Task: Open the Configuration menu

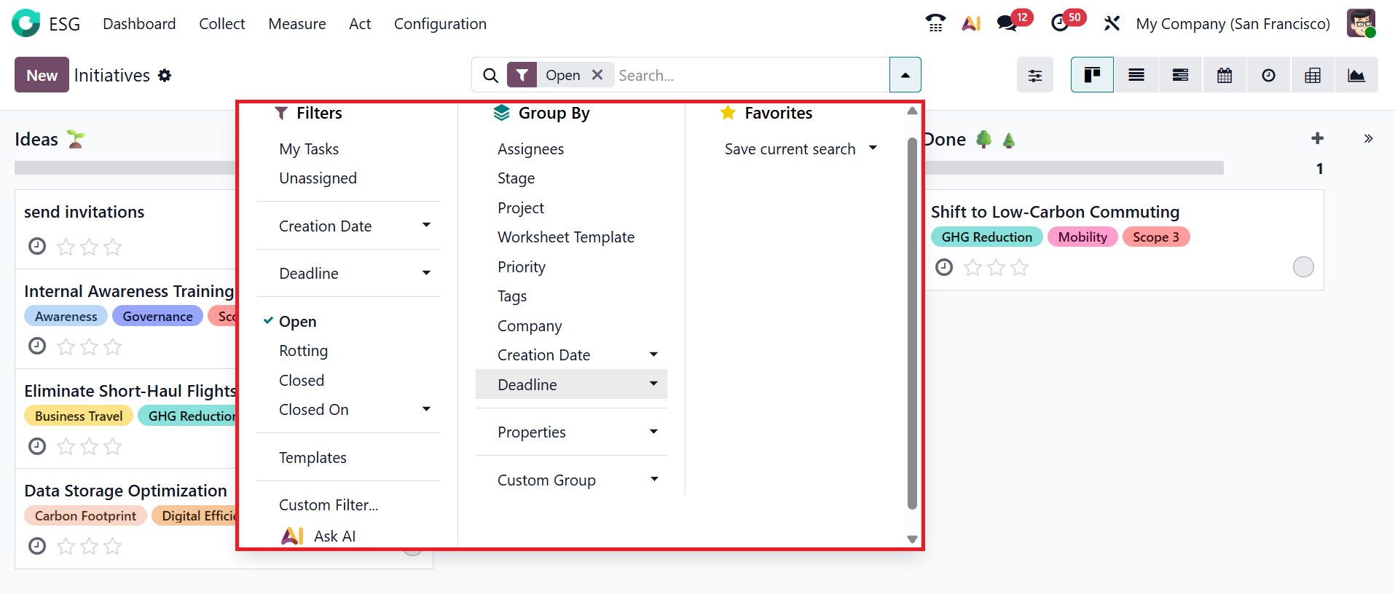Action: tap(440, 24)
